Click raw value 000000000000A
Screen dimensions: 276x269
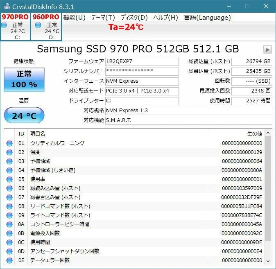click(x=242, y=170)
